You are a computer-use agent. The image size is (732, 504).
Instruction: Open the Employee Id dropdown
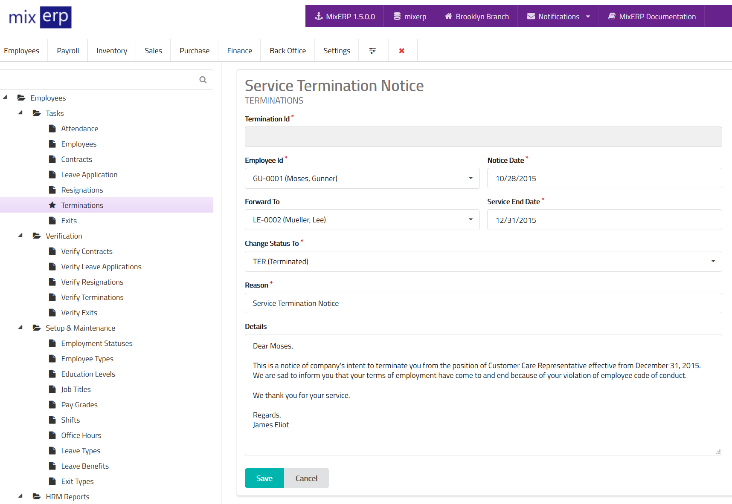(362, 179)
